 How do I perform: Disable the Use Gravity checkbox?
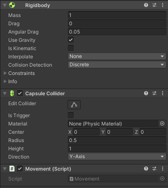[71, 40]
